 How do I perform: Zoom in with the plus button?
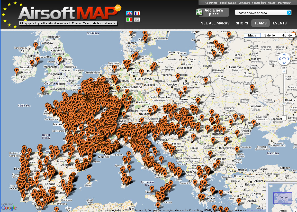pyautogui.click(x=284, y=71)
